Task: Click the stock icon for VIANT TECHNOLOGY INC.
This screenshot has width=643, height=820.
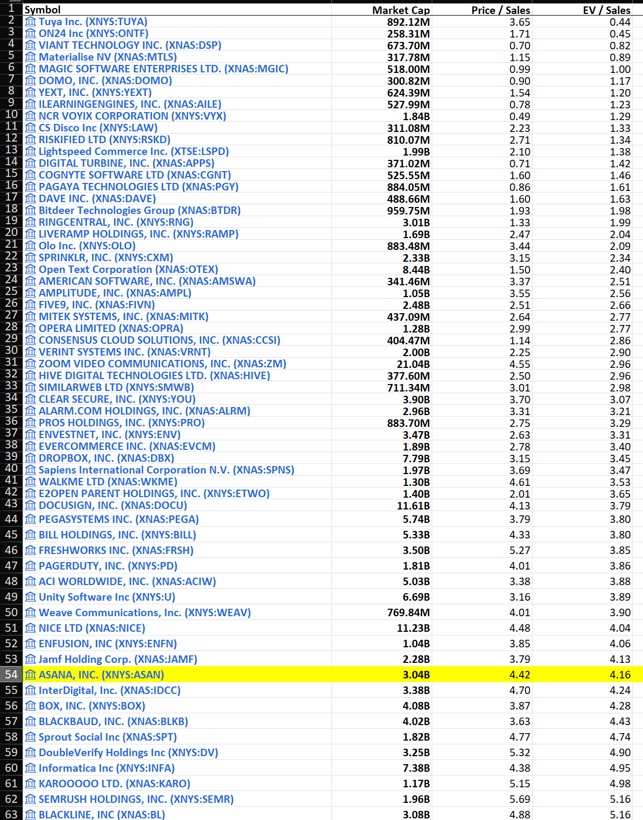Action: coord(31,45)
